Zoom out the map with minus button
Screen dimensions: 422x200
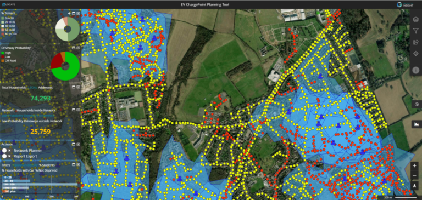pos(414,175)
